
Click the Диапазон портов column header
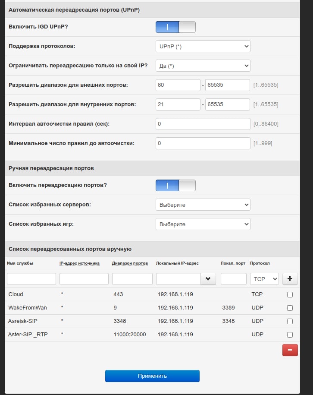tap(130, 263)
